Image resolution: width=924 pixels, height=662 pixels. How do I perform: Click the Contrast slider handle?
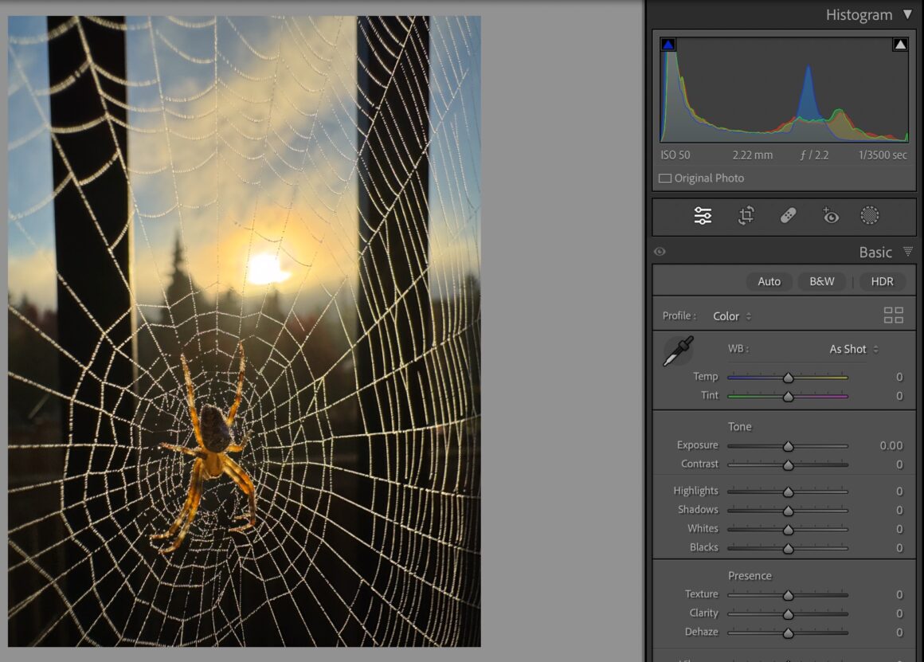[788, 465]
